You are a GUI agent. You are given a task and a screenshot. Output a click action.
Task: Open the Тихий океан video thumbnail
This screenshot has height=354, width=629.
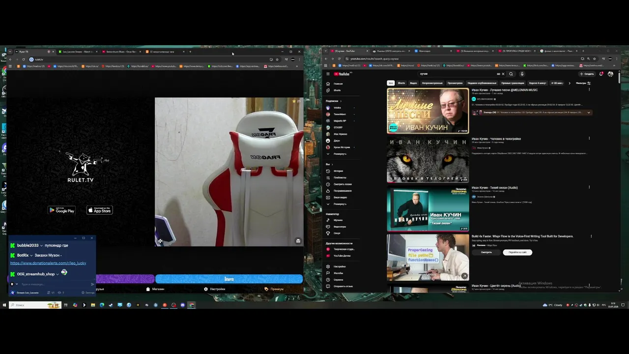click(428, 208)
